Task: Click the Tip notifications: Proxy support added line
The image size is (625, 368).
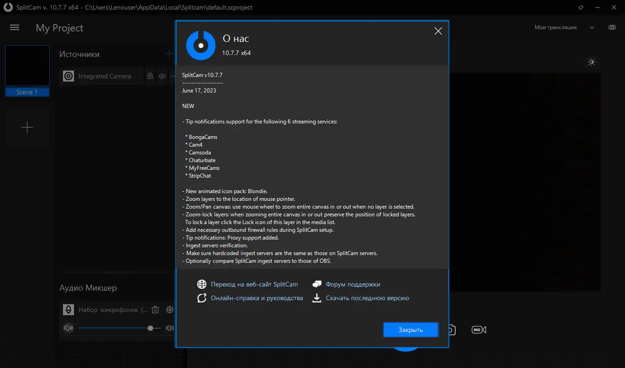Action: coord(231,238)
